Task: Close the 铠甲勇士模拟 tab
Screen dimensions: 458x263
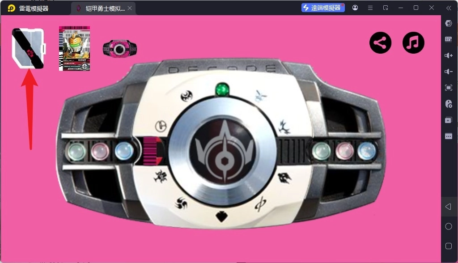Action: point(130,8)
